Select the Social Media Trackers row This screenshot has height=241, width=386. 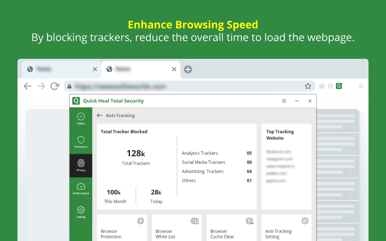click(x=217, y=162)
